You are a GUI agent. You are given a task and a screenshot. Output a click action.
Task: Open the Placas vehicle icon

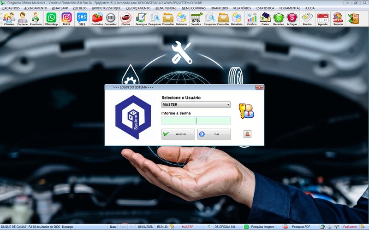[125, 18]
